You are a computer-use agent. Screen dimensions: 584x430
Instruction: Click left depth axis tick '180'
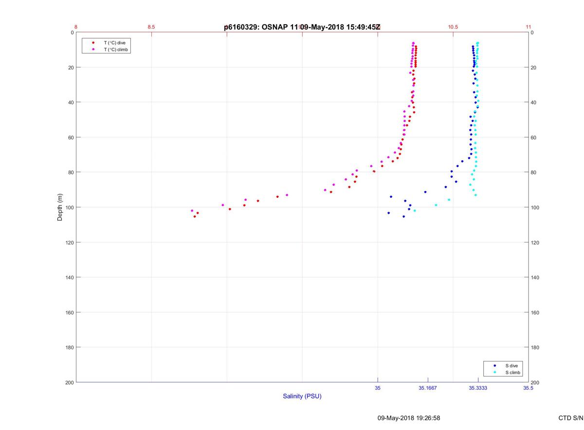click(x=69, y=347)
